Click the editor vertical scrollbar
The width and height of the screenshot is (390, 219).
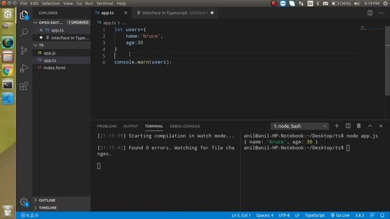[x=388, y=61]
